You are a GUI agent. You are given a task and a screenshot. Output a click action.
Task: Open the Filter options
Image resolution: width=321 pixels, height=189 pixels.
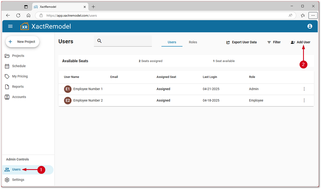[x=274, y=42]
